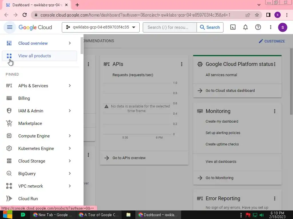The image size is (293, 219).
Task: Expand the Compute Engine submenu
Action: click(x=70, y=136)
